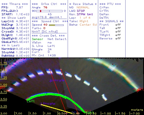Click the red marker on Angle bar
The width and height of the screenshot is (144, 115).
point(41,11)
